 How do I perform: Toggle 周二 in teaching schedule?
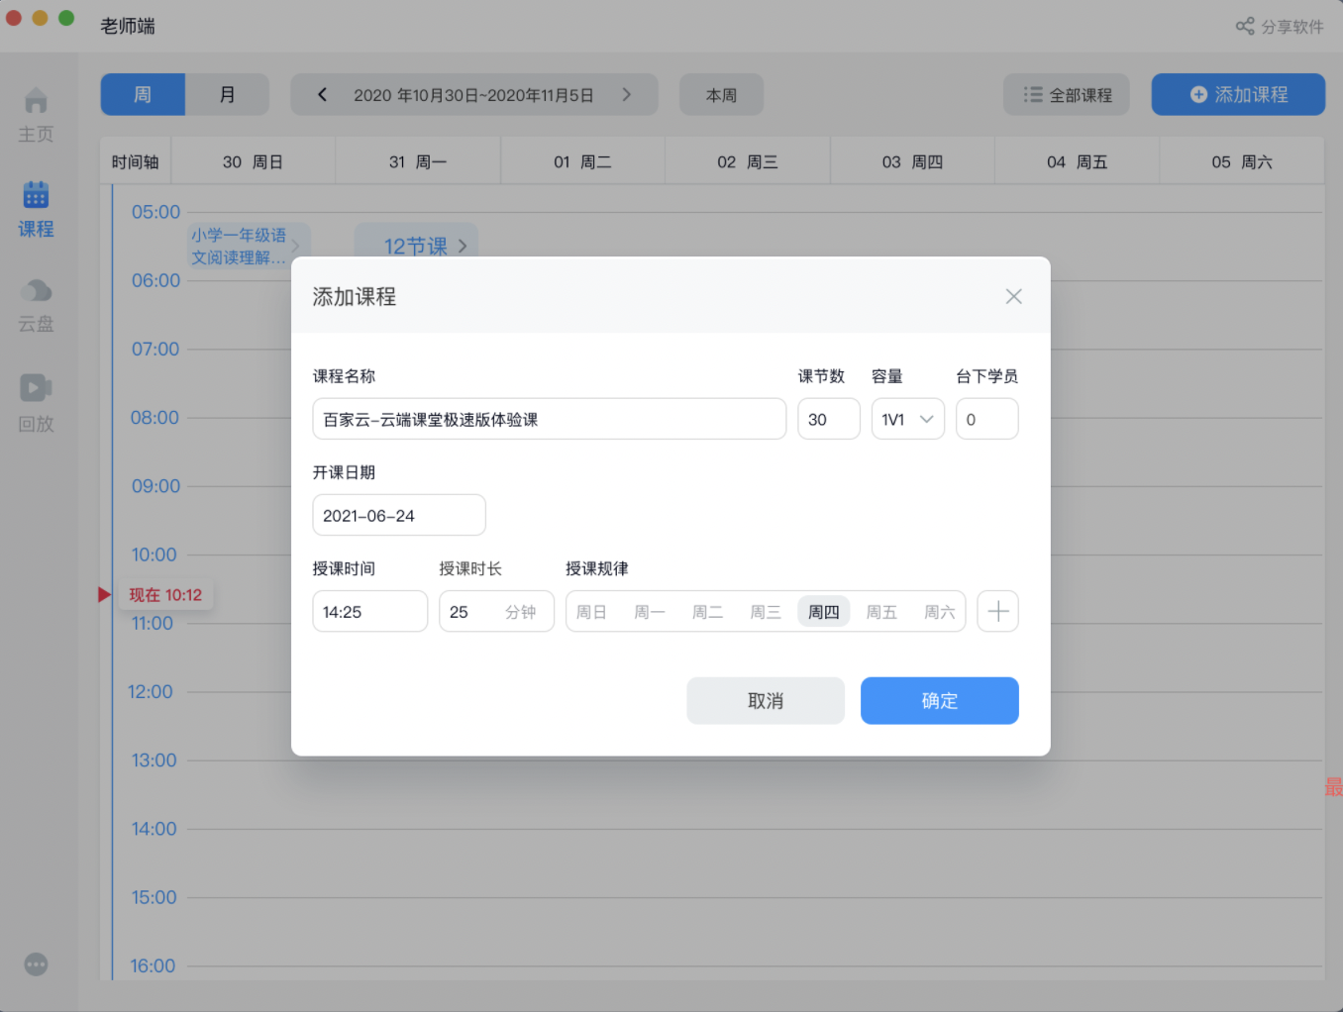[x=707, y=612]
